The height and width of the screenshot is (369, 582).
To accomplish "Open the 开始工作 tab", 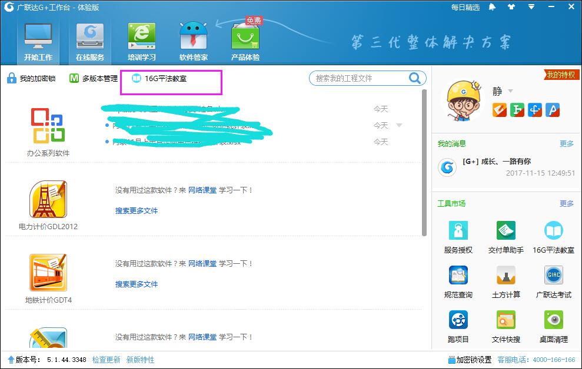I will 38,42.
